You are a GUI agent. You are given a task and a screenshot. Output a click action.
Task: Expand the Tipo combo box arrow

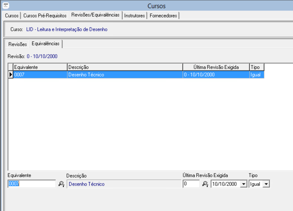[x=266, y=184]
